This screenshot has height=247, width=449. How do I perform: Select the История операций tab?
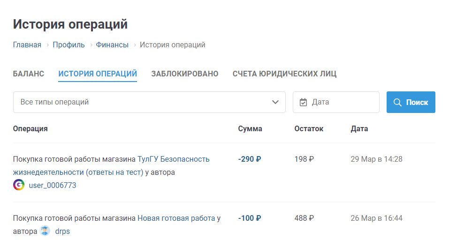(x=98, y=74)
